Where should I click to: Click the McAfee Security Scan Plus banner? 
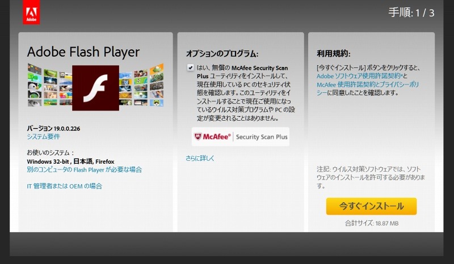[241, 137]
